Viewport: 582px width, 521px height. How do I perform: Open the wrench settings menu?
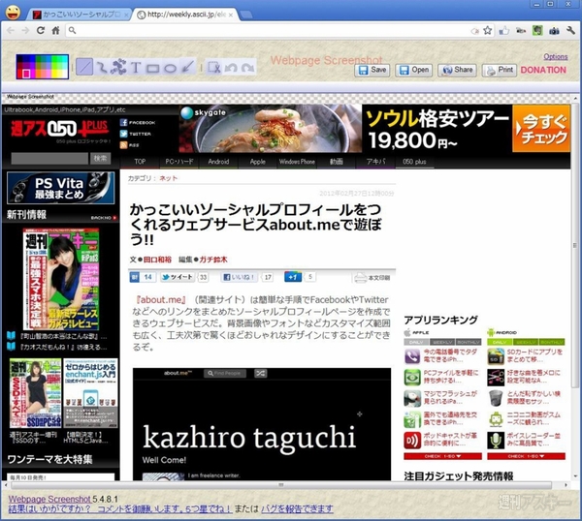[570, 30]
